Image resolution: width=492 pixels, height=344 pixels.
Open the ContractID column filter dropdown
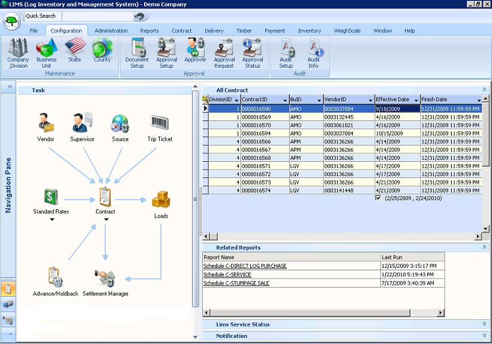(x=284, y=100)
